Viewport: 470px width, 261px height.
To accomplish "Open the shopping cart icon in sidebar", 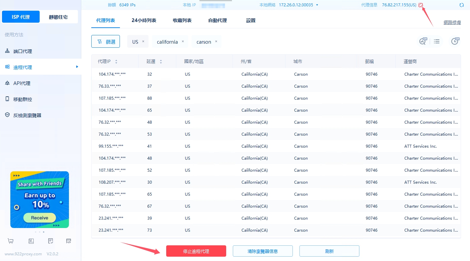I will tap(11, 241).
